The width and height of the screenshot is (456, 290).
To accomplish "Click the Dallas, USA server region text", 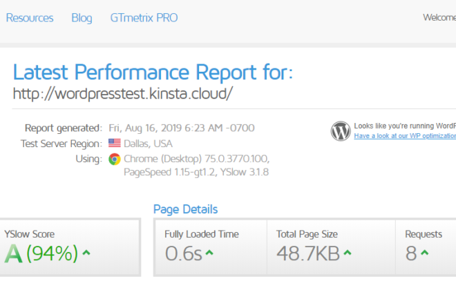I will (148, 144).
